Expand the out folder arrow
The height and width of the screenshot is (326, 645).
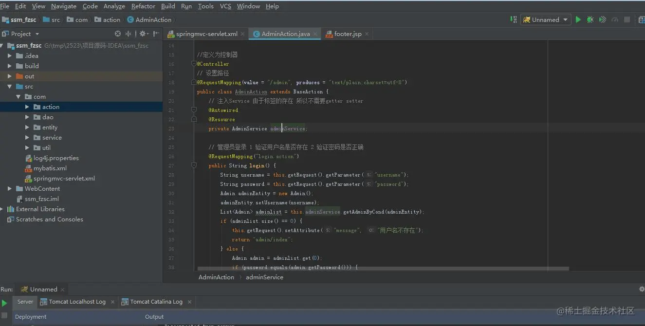pos(10,76)
